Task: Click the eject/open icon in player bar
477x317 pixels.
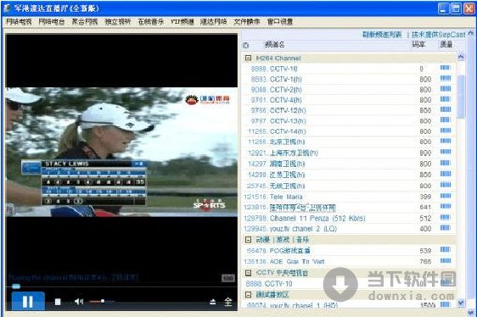Action: coord(213,302)
